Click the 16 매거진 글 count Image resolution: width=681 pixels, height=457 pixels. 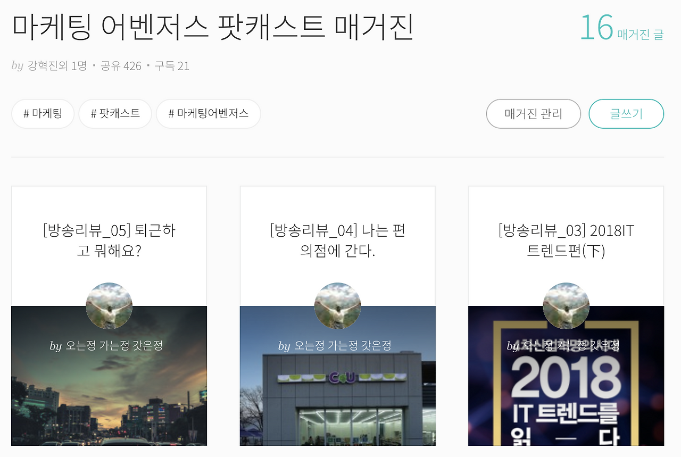[621, 28]
